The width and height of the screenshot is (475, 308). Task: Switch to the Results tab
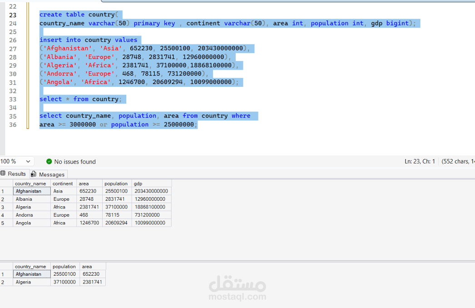[x=15, y=174]
